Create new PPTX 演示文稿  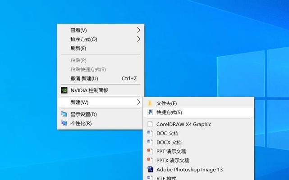click(x=198, y=160)
